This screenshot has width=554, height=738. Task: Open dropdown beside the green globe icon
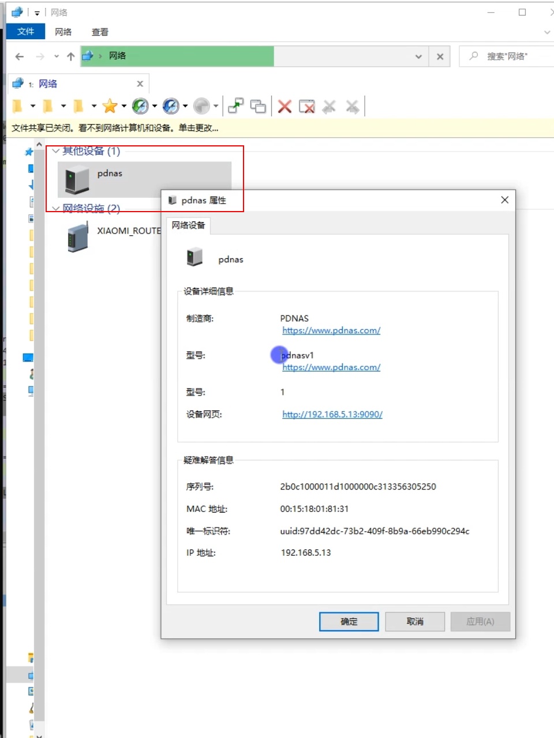pos(155,106)
